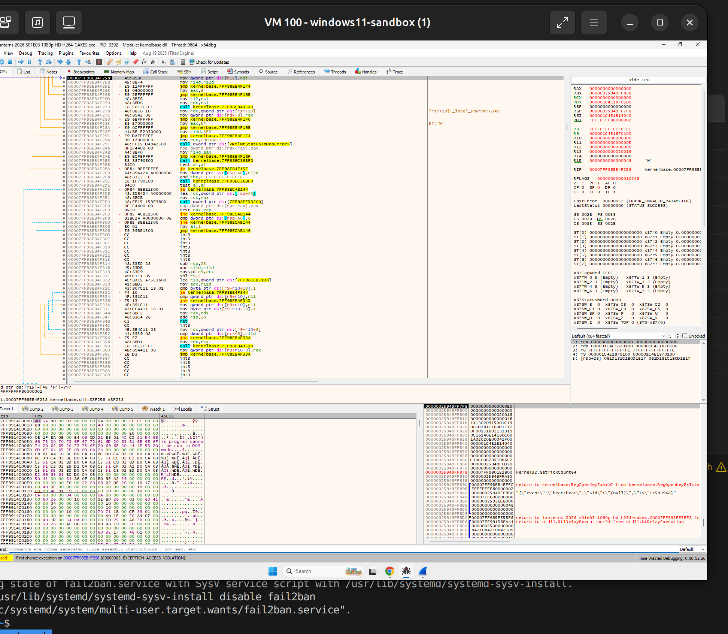
Task: Open Chrome from the Windows taskbar
Action: [x=389, y=571]
